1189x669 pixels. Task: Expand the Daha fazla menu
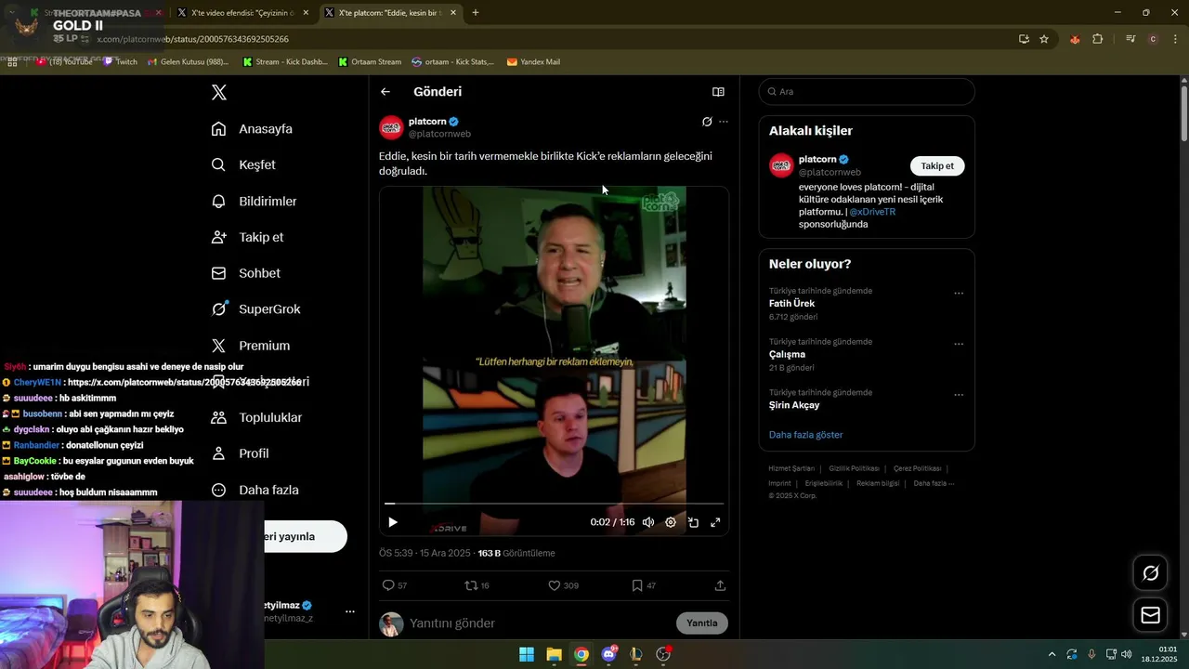[x=255, y=490]
